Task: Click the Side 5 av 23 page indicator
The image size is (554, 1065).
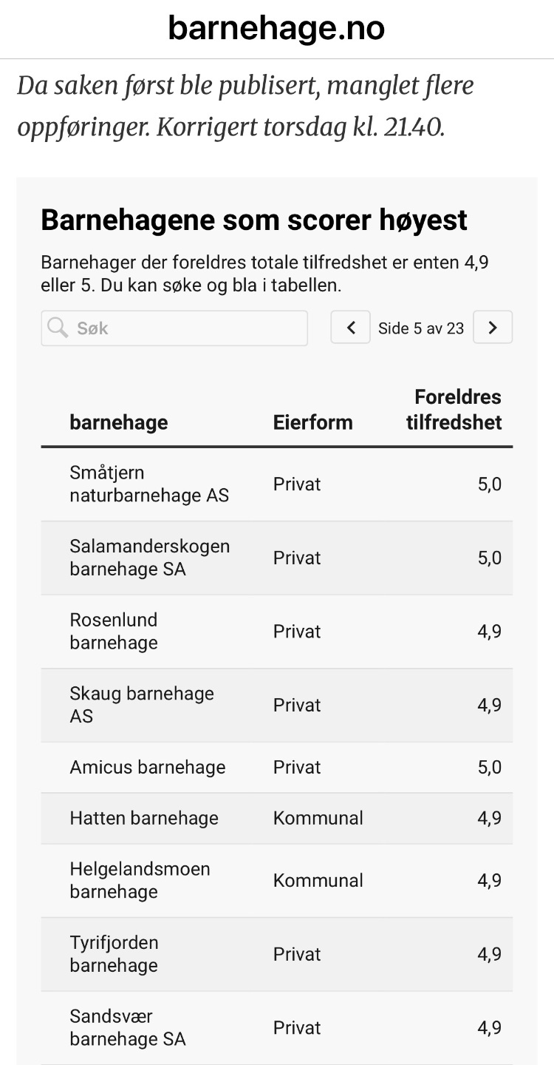Action: (x=421, y=328)
